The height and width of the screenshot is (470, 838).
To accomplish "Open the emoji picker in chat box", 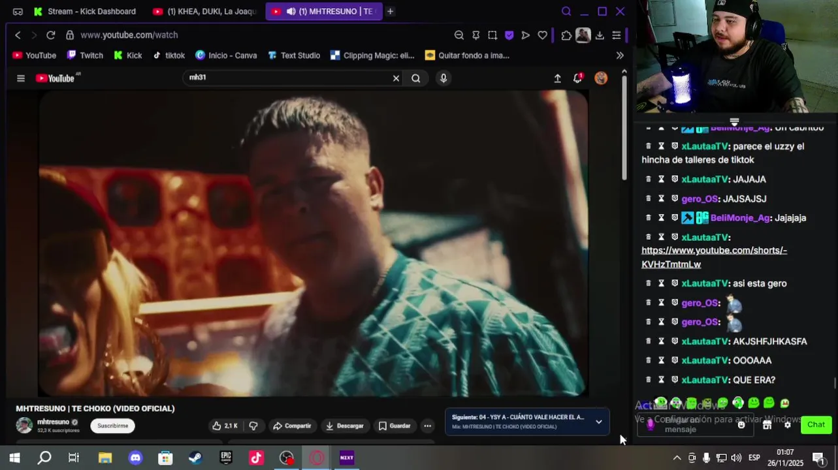I will coord(741,424).
